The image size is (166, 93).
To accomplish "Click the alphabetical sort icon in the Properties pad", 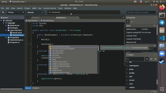I will click(132, 22).
